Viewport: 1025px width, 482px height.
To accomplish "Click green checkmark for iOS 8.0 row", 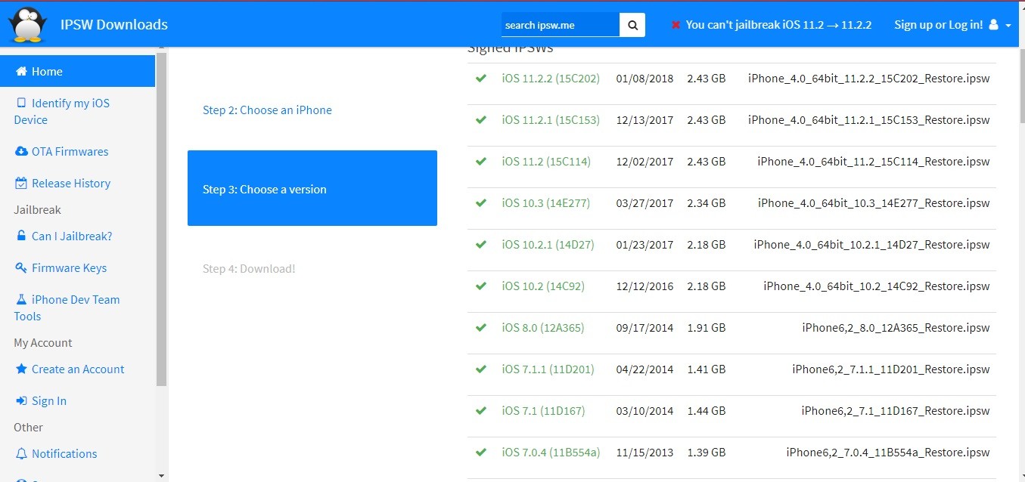I will [x=481, y=327].
